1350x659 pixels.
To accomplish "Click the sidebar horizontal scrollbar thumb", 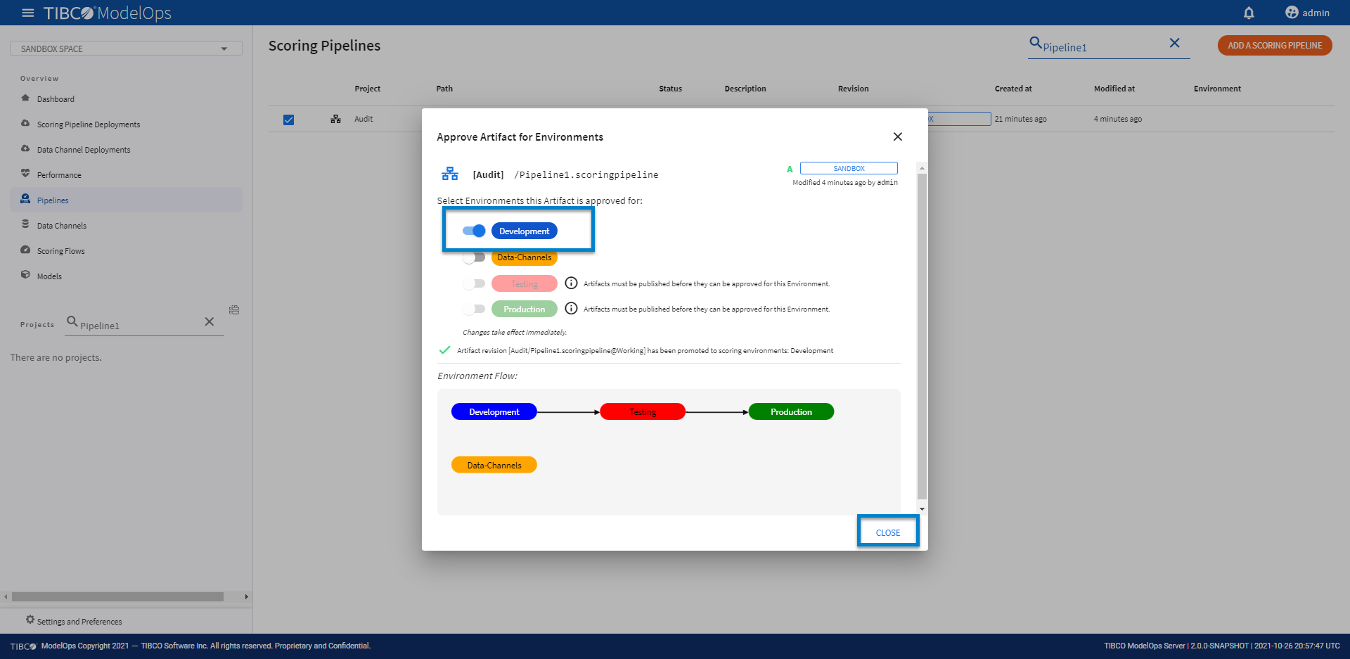I will (117, 596).
